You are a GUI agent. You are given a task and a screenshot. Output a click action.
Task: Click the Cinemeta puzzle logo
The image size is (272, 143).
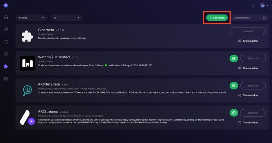pyautogui.click(x=27, y=36)
